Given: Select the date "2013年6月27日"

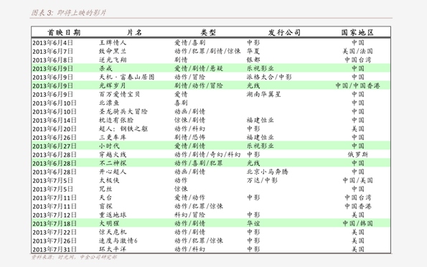Looking at the screenshot, I should coord(55,146).
